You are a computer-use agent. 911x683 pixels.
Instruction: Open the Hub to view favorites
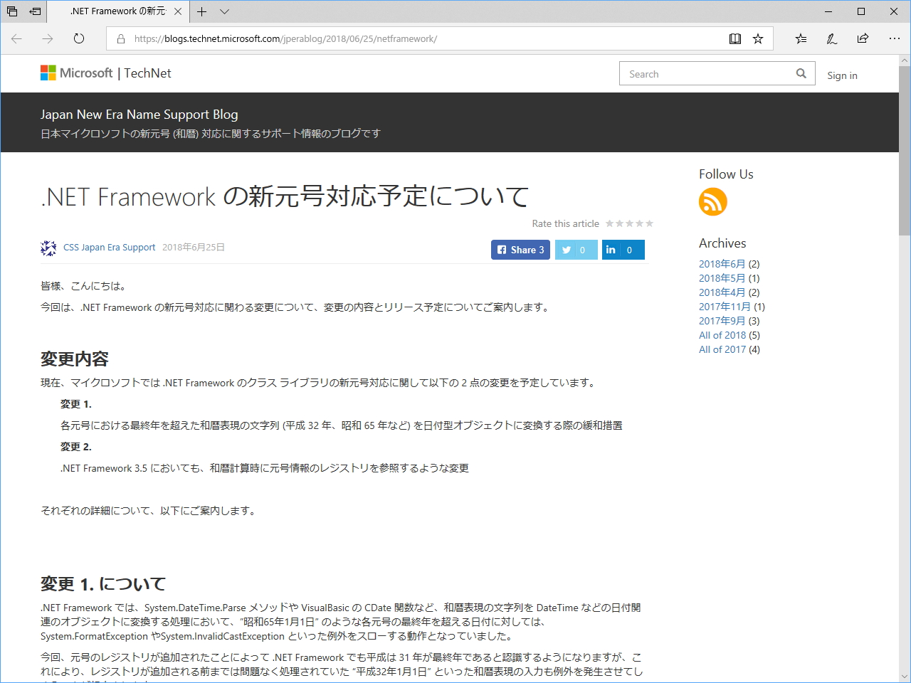[800, 38]
